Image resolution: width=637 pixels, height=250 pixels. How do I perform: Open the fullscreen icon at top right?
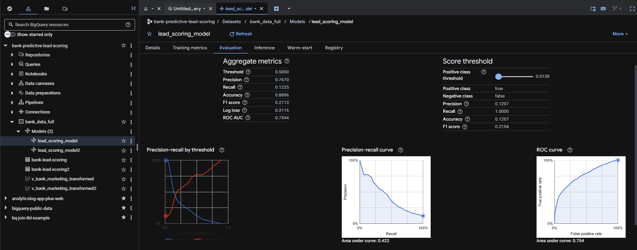tap(632, 9)
